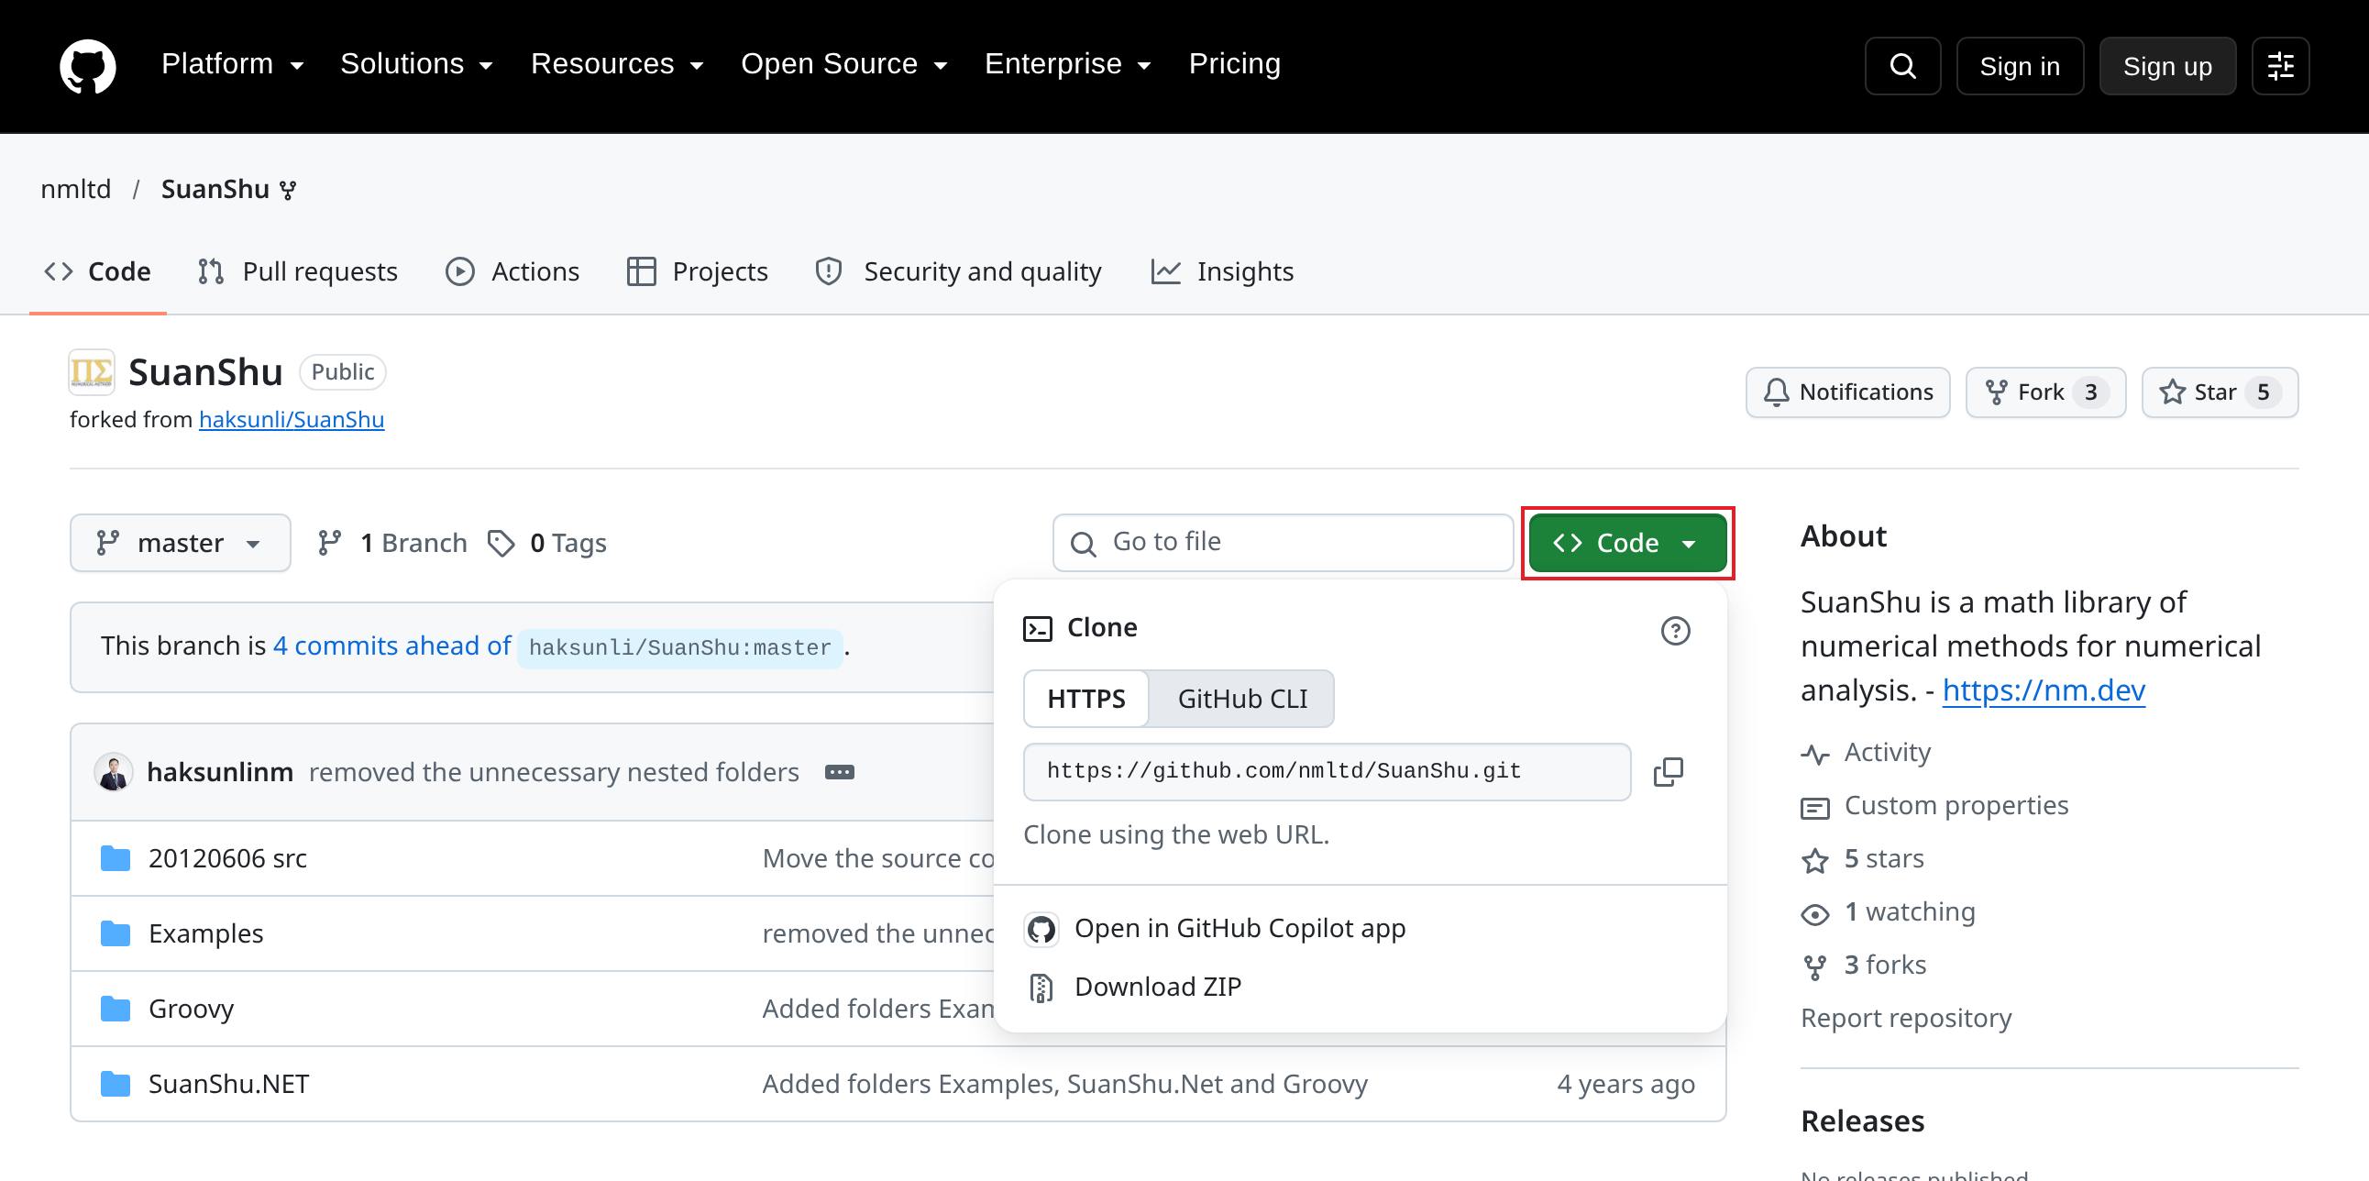Image resolution: width=2369 pixels, height=1181 pixels.
Task: Open the search magnifier in header
Action: click(x=1901, y=66)
